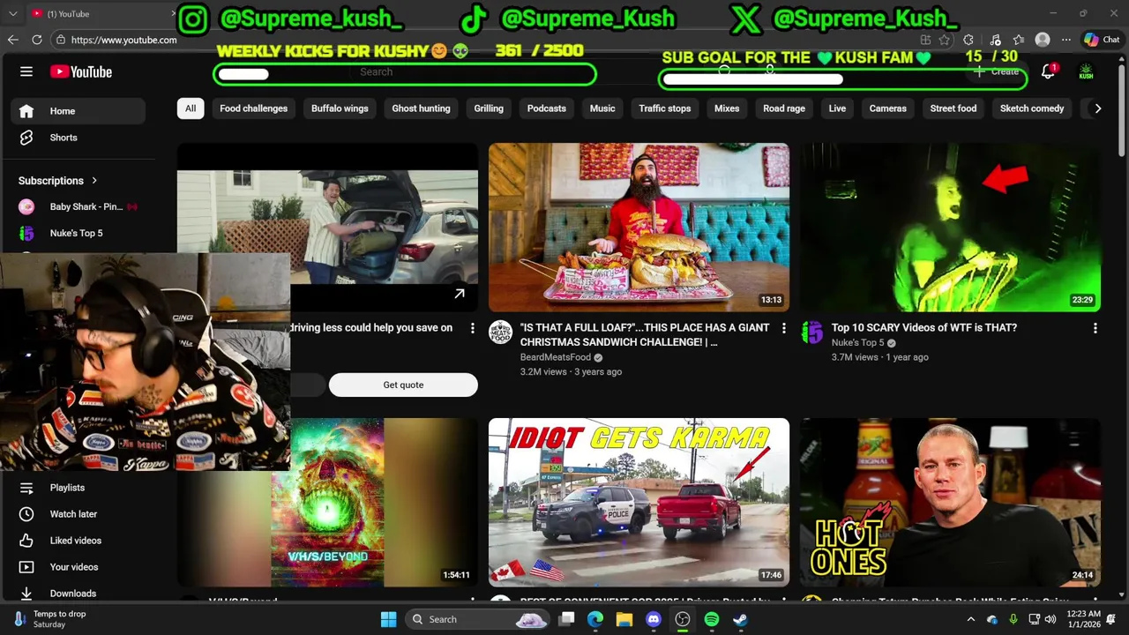Screen dimensions: 1129x635
Task: Select the Live chip
Action: tap(837, 108)
